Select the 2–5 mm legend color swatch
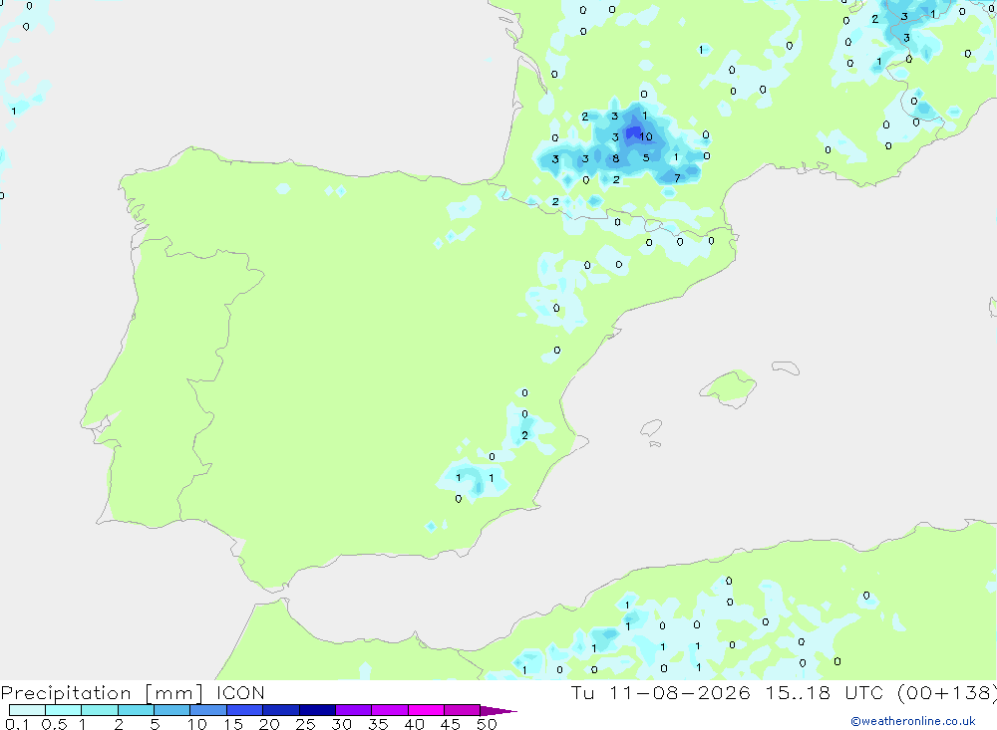997x730 pixels. pyautogui.click(x=136, y=710)
